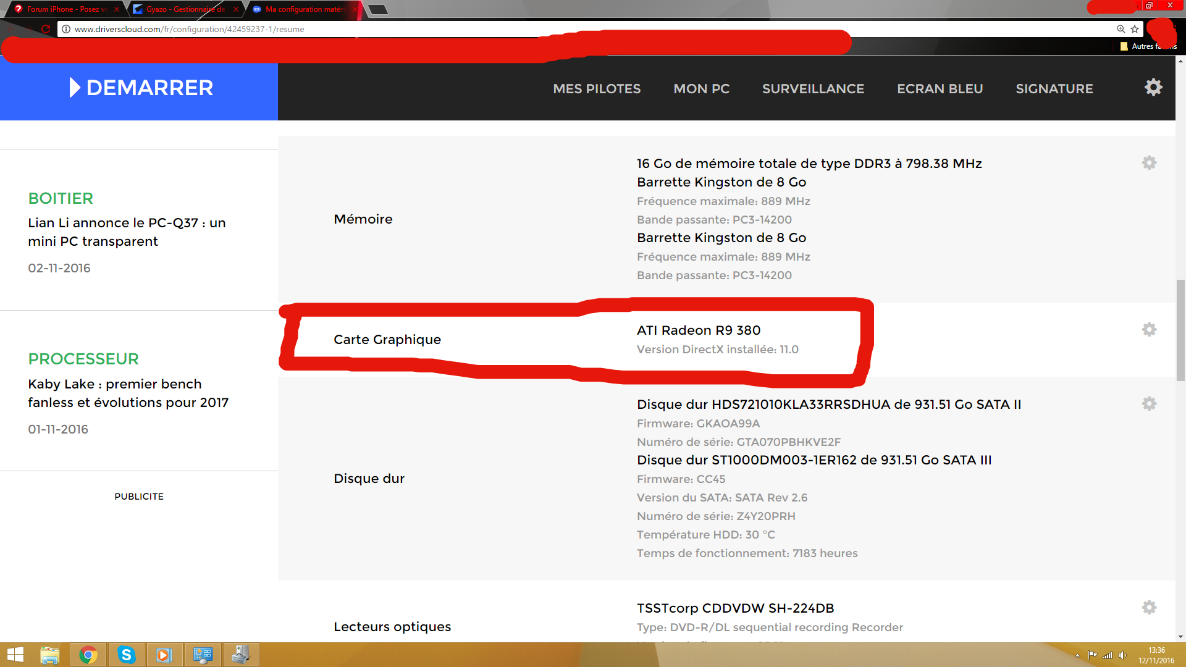Open the site settings gear in navbar
The height and width of the screenshot is (667, 1186).
click(x=1153, y=87)
